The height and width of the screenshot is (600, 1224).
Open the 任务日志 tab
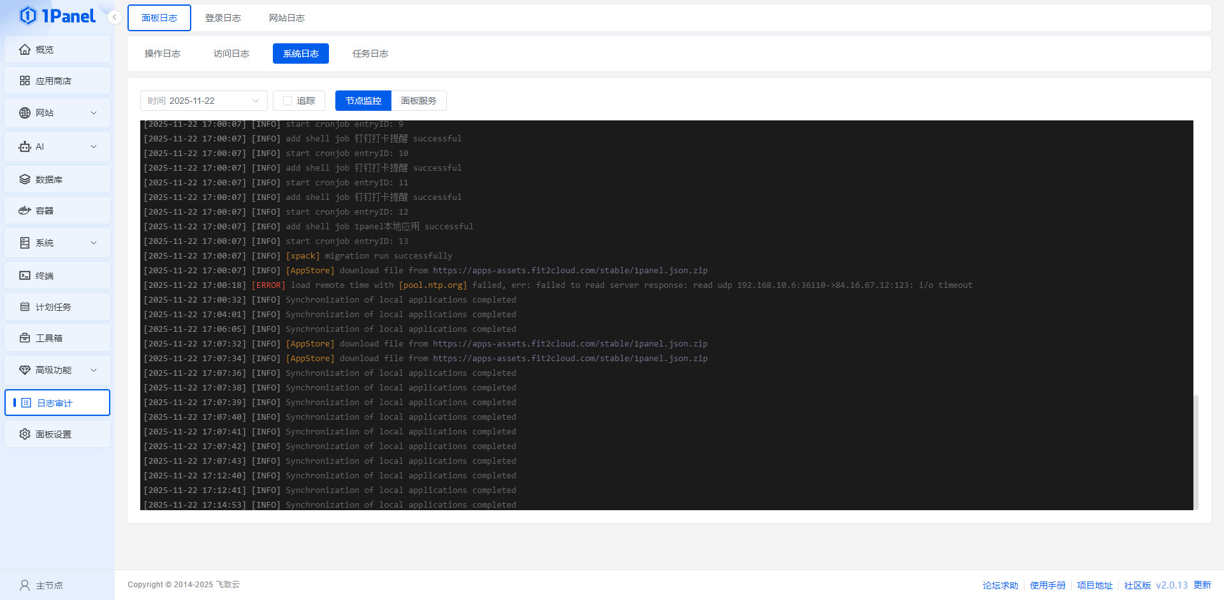(x=370, y=54)
